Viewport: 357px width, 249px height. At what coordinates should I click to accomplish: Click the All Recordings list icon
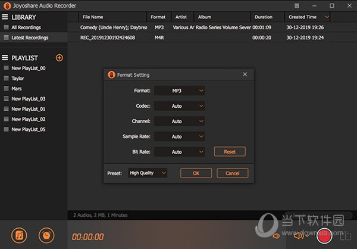7,27
